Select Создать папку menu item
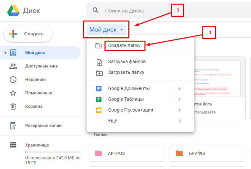251x169 pixels. tap(124, 46)
